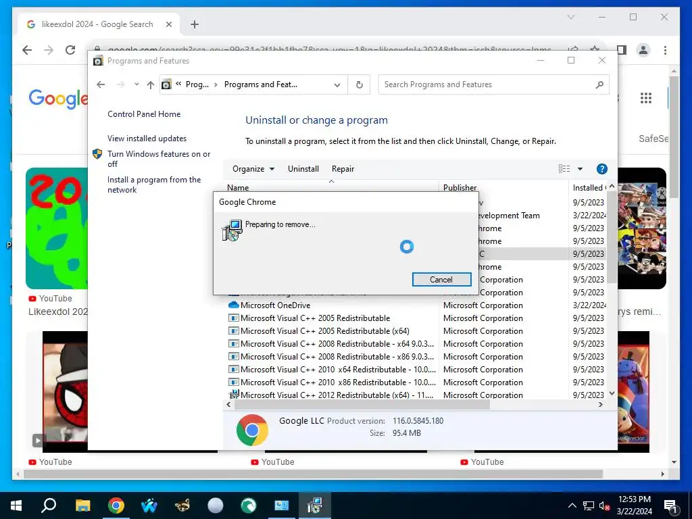The width and height of the screenshot is (692, 519).
Task: Click the Programs and Feat... breadcrumb segment
Action: coord(260,84)
